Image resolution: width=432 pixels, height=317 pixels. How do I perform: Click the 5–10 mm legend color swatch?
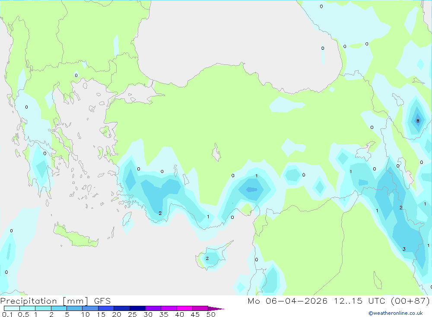[75, 308]
